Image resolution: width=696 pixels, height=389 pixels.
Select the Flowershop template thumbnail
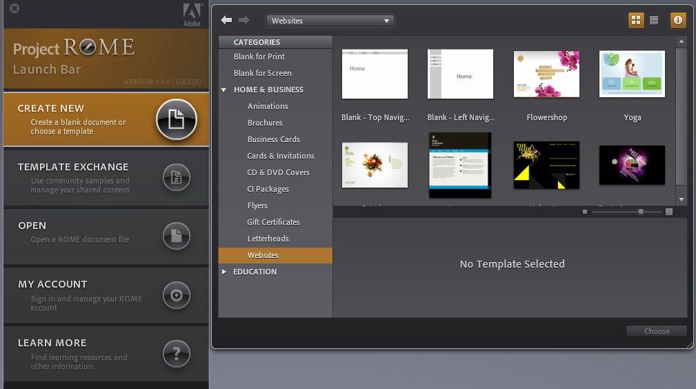(546, 74)
